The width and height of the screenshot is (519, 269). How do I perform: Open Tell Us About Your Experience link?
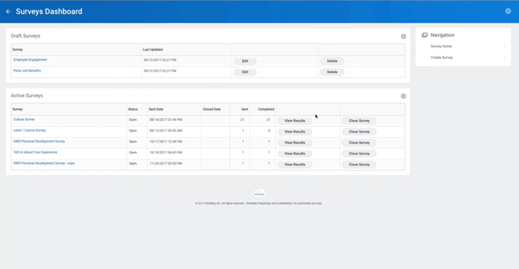35,152
